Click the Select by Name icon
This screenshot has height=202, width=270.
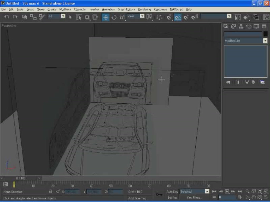(79, 17)
